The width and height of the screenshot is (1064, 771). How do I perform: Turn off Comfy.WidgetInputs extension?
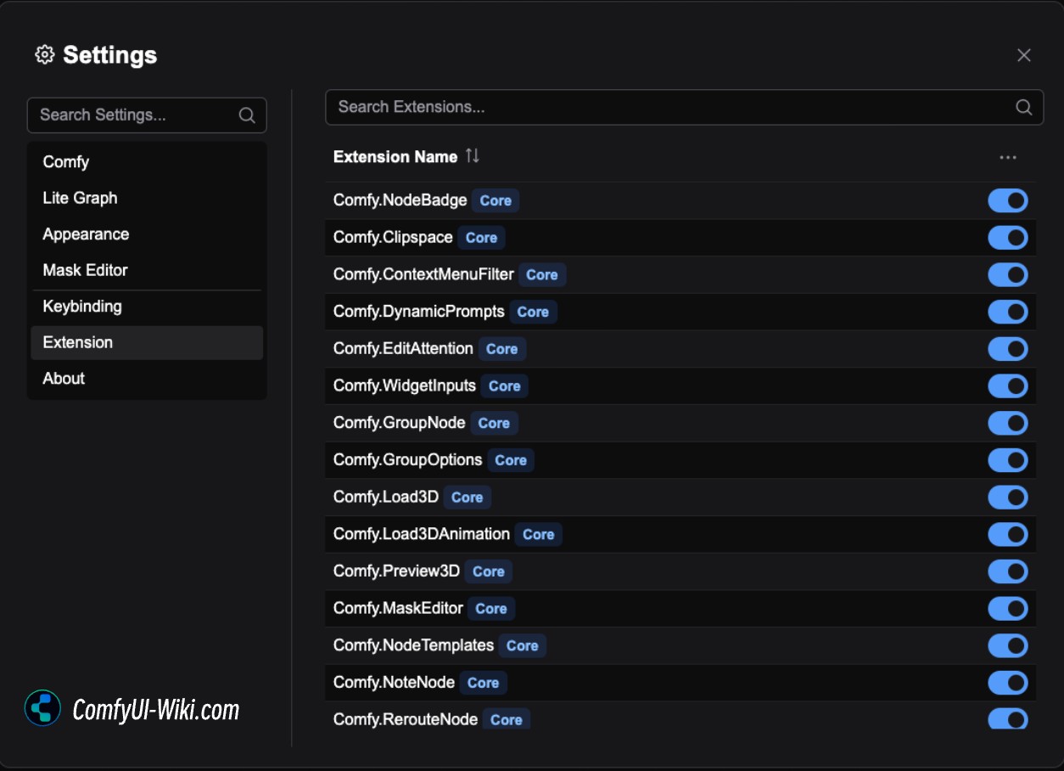click(1008, 386)
